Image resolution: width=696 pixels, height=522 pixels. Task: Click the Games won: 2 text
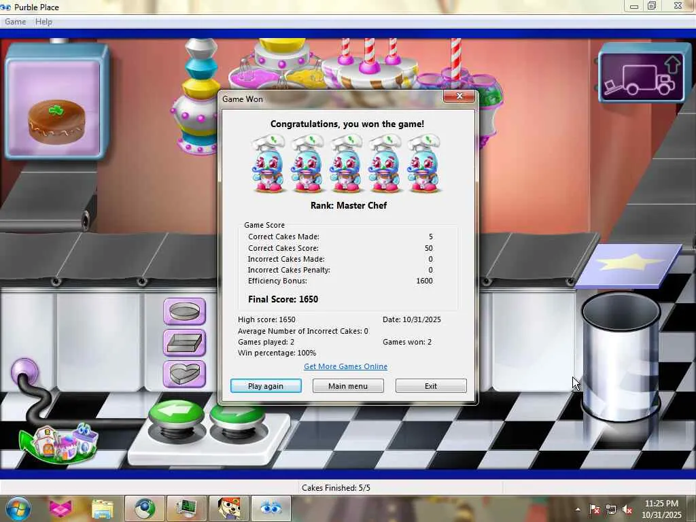[x=407, y=342]
